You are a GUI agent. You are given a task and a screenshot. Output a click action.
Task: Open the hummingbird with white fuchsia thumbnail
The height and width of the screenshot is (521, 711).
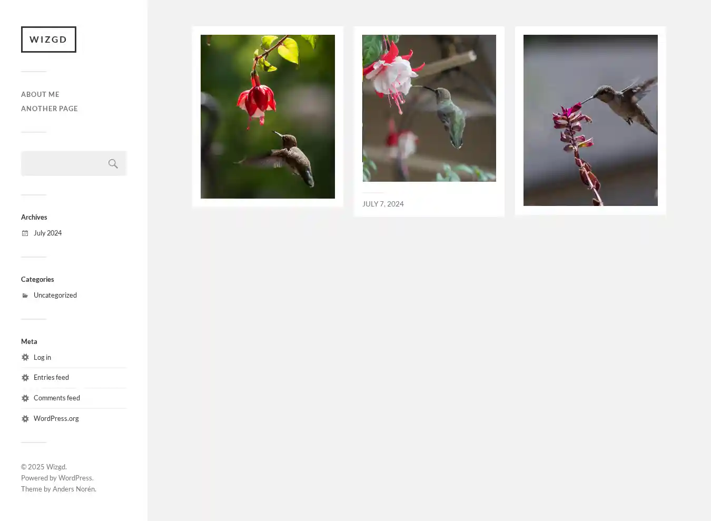(429, 108)
